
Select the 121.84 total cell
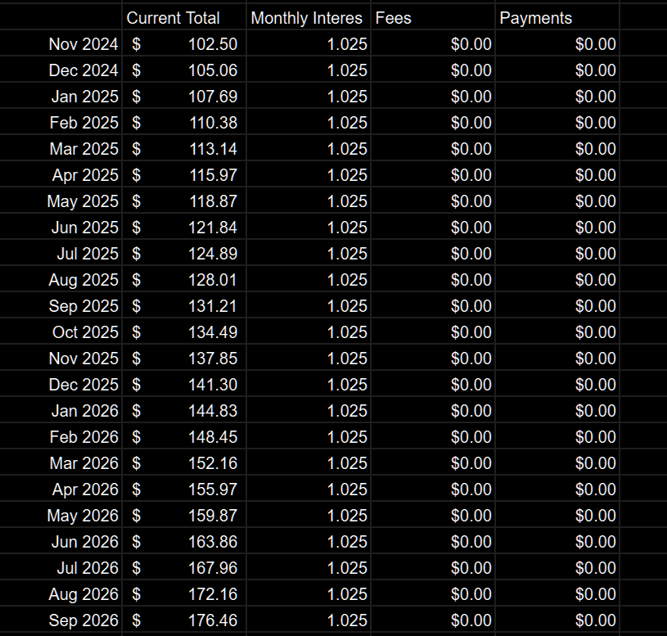(184, 228)
